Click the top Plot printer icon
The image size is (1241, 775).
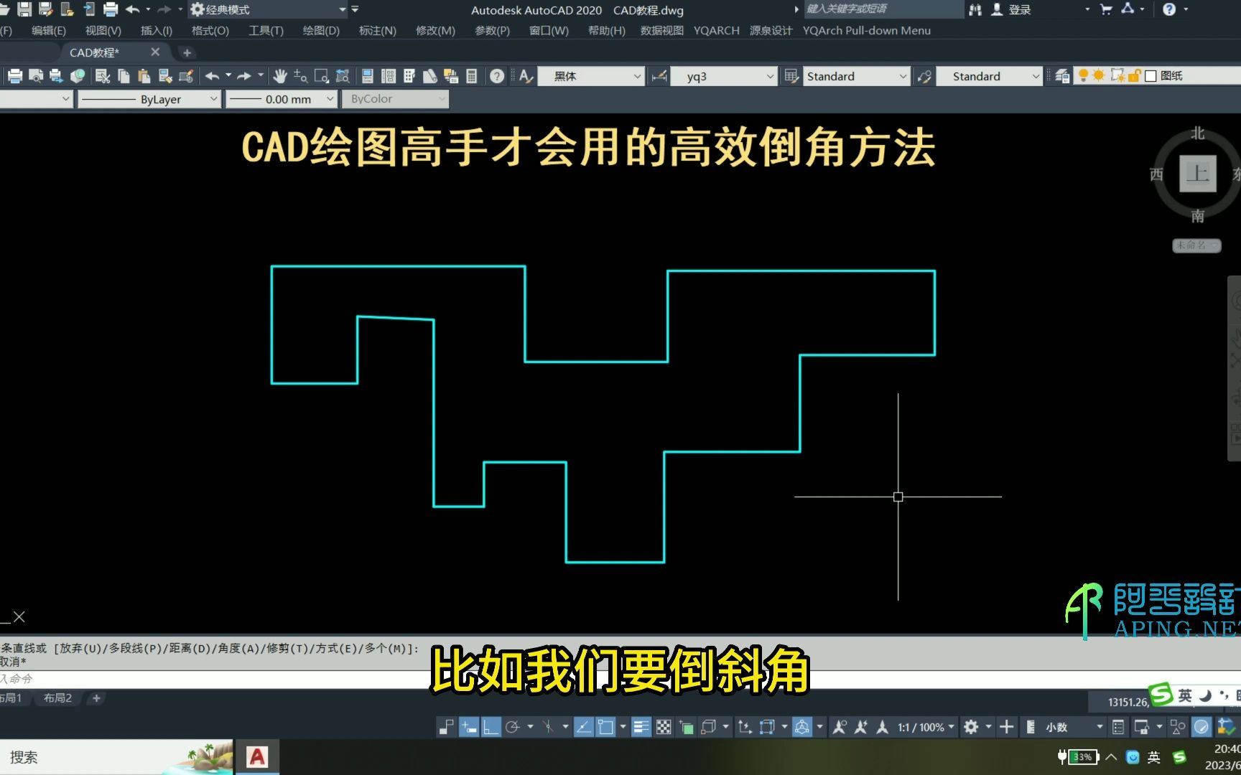[x=111, y=9]
